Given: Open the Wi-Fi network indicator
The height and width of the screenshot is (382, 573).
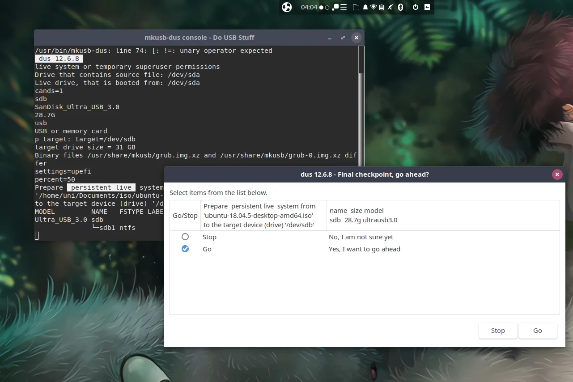Looking at the screenshot, I should pyautogui.click(x=374, y=7).
